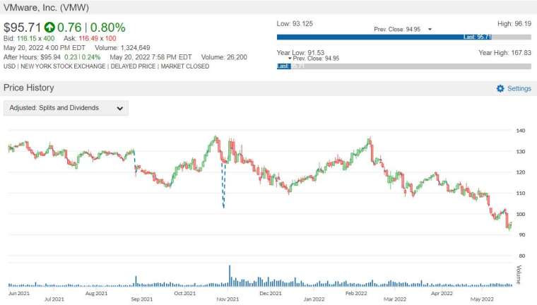Click the VMware, Inc. (VMW) title
The height and width of the screenshot is (305, 537).
click(x=46, y=7)
